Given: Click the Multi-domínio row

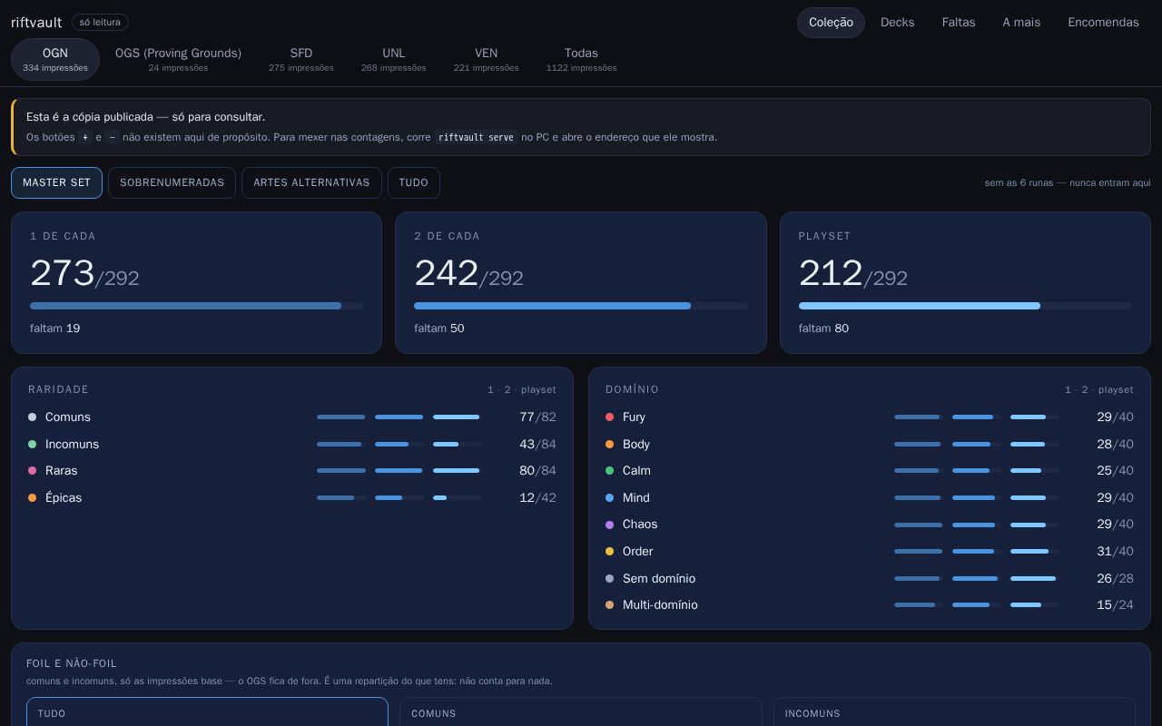Looking at the screenshot, I should pyautogui.click(x=869, y=605).
